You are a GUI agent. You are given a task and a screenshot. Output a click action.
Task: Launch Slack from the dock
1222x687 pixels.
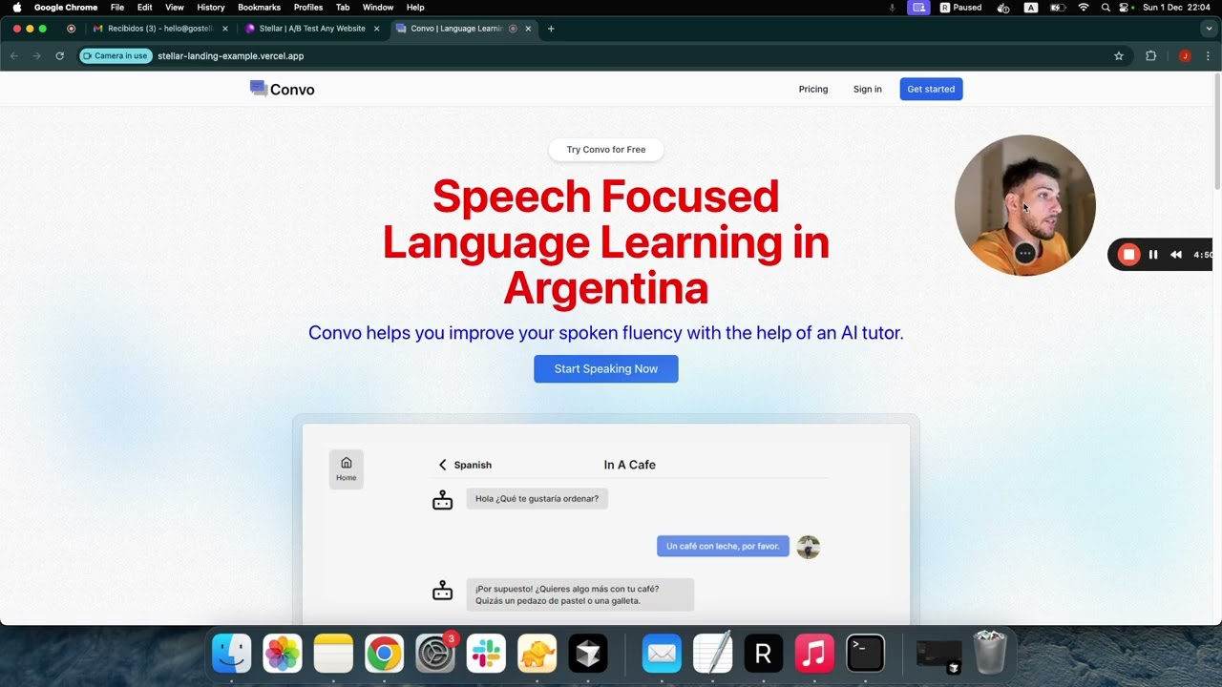click(486, 654)
